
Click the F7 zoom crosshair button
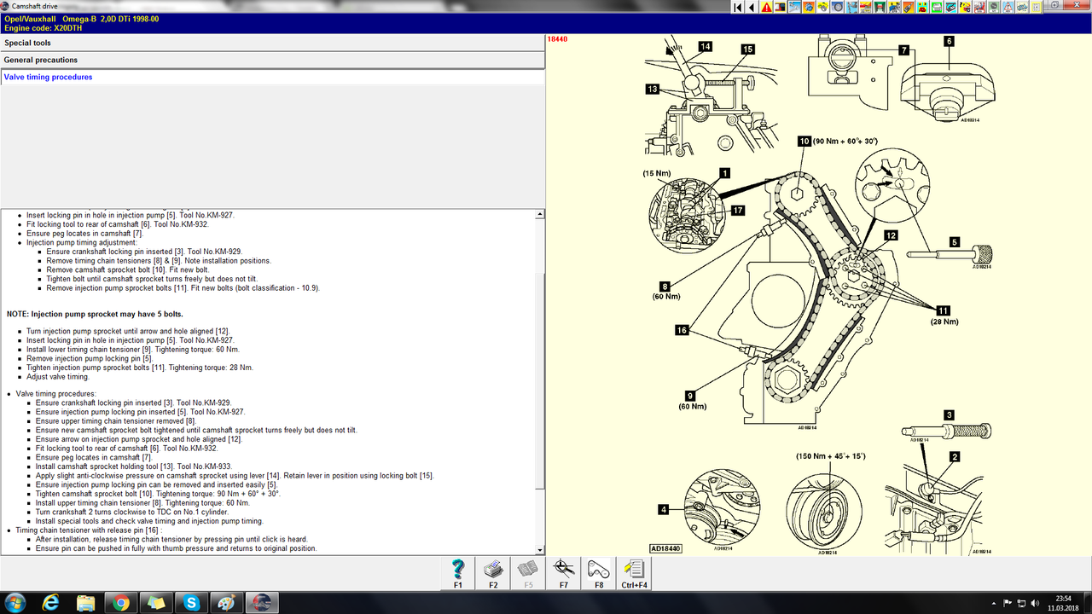[563, 574]
